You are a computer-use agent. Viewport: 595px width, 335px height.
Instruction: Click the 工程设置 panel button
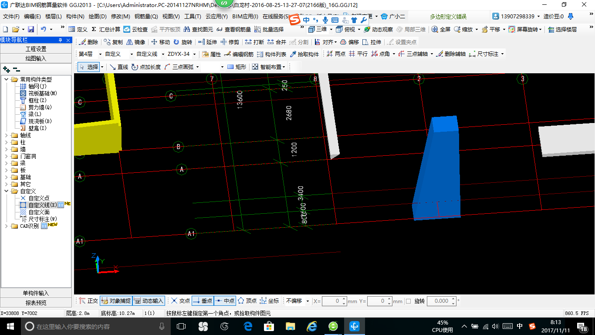click(x=36, y=49)
